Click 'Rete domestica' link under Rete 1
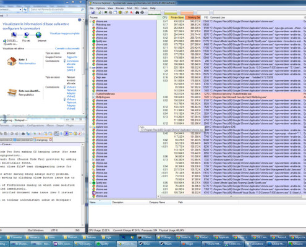 click(x=27, y=64)
